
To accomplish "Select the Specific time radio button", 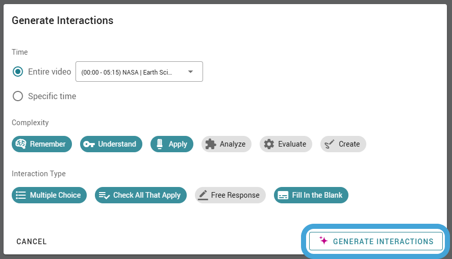I will pos(18,96).
